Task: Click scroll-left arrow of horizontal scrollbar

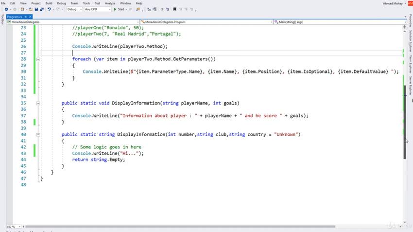Action: 23,227
